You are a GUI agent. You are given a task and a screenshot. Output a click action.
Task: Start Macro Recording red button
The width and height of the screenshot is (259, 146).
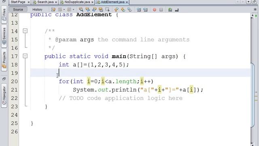[155, 10]
